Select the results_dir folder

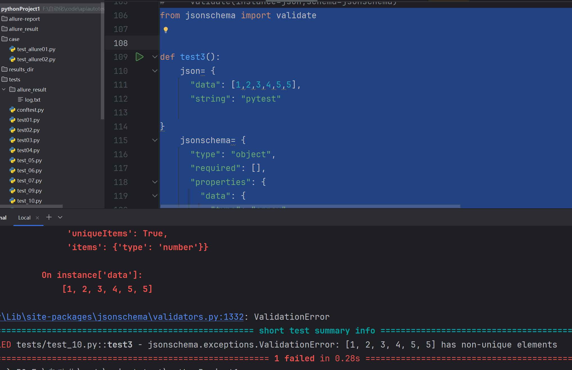pyautogui.click(x=21, y=69)
